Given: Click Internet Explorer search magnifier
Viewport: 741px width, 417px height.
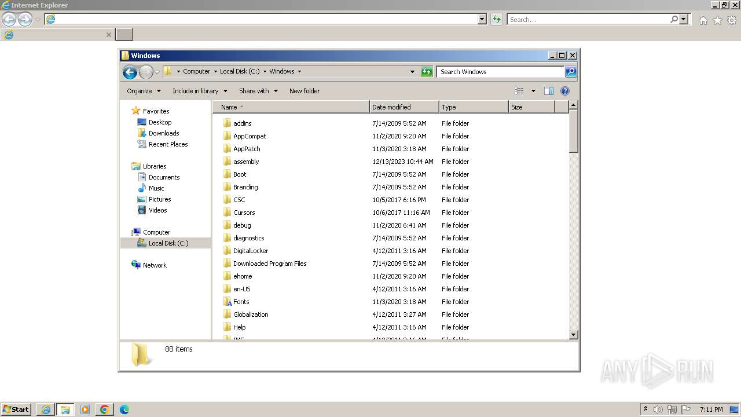Looking at the screenshot, I should point(674,19).
